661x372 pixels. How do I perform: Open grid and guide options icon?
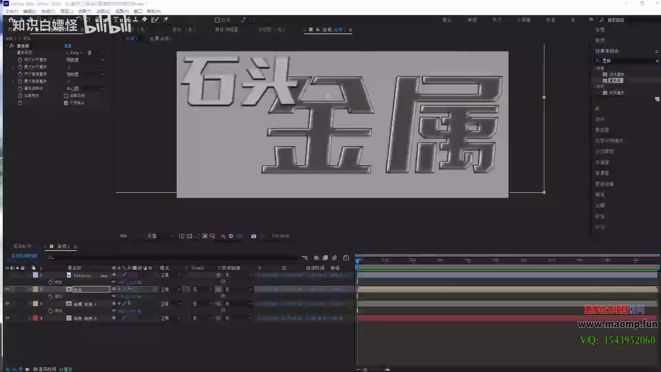pos(212,236)
